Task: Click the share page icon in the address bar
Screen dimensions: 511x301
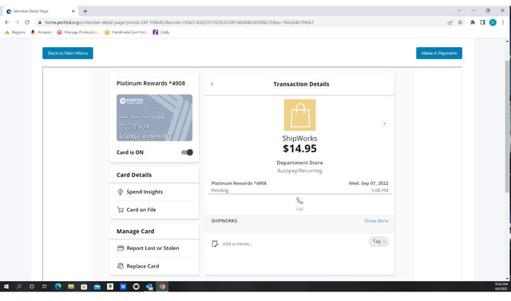Action: pos(450,22)
